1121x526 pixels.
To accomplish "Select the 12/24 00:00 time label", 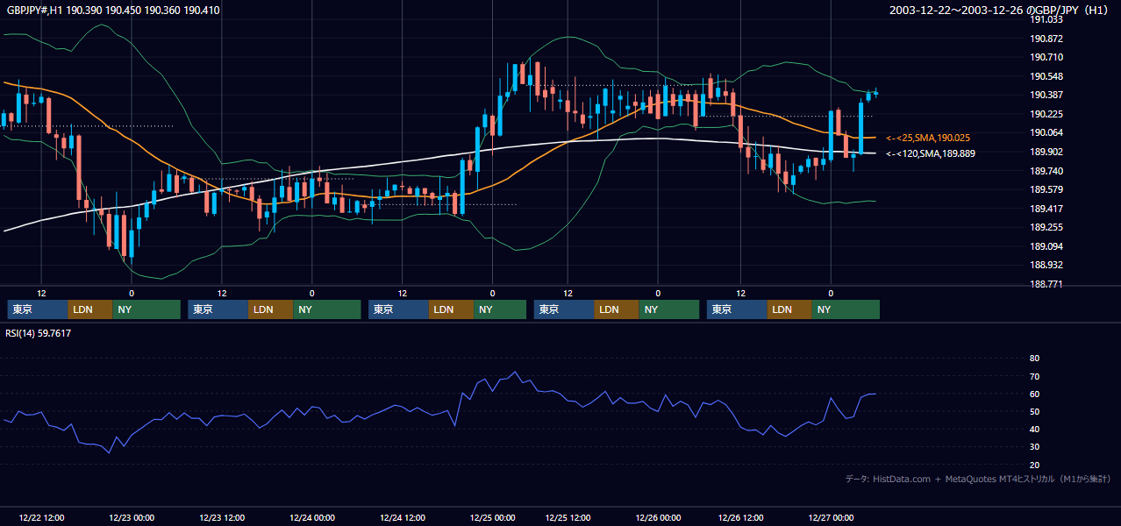I will point(312,517).
